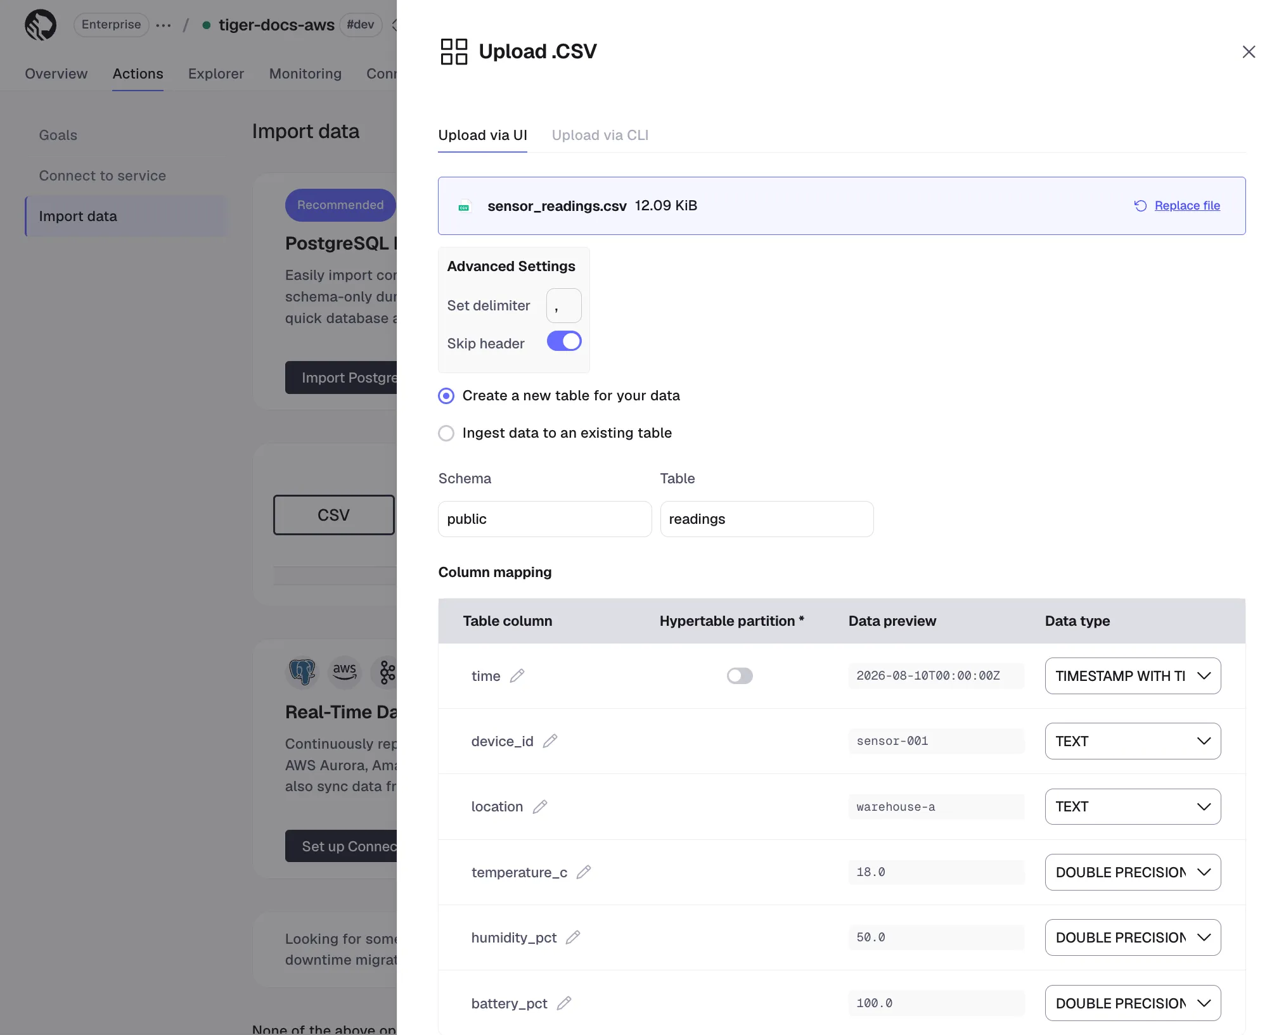Screen dimensions: 1279x1035
Task: Close the Upload .CSV panel
Action: tap(1249, 52)
